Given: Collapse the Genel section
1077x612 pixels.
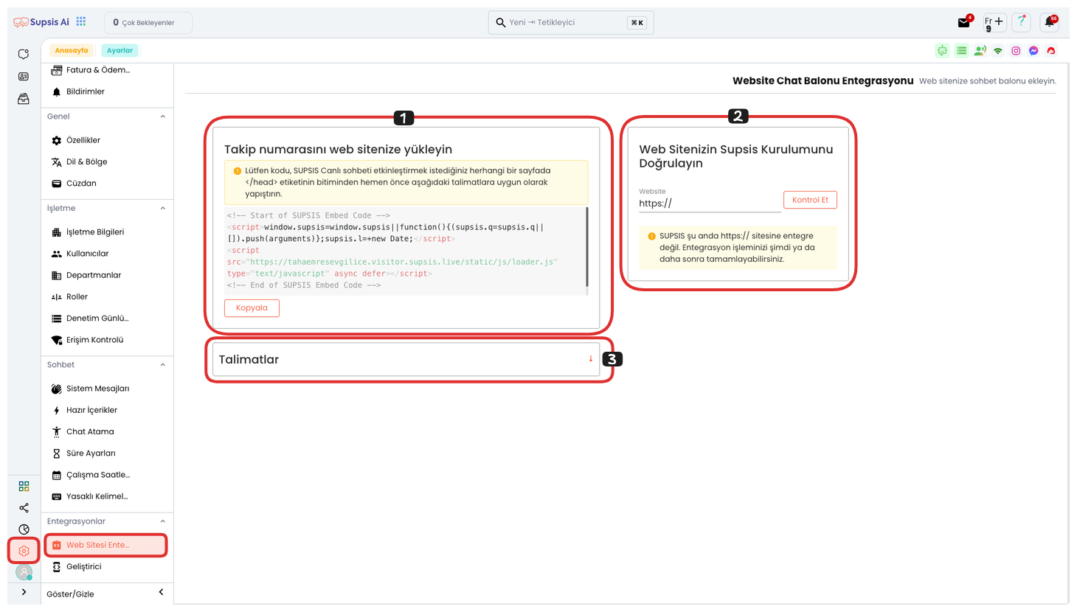Looking at the screenshot, I should point(163,117).
